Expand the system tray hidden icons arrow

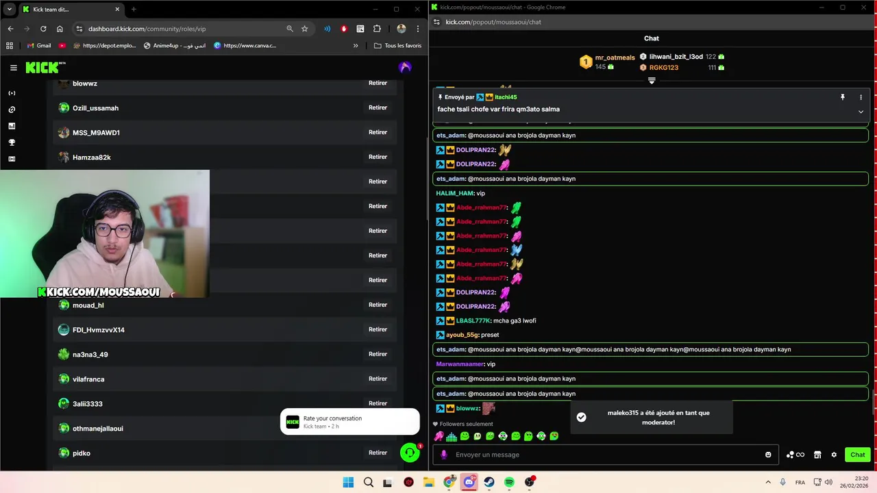768,482
